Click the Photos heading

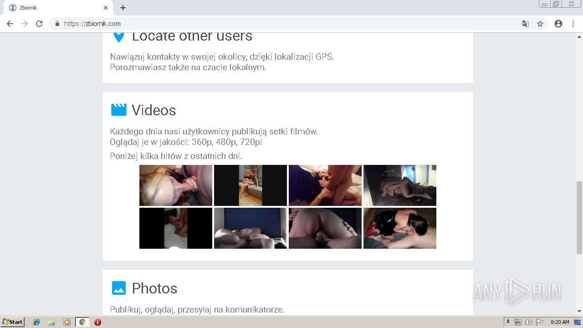154,288
